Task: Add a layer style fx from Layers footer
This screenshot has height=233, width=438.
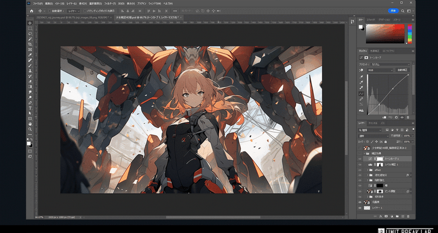Action: (381, 216)
